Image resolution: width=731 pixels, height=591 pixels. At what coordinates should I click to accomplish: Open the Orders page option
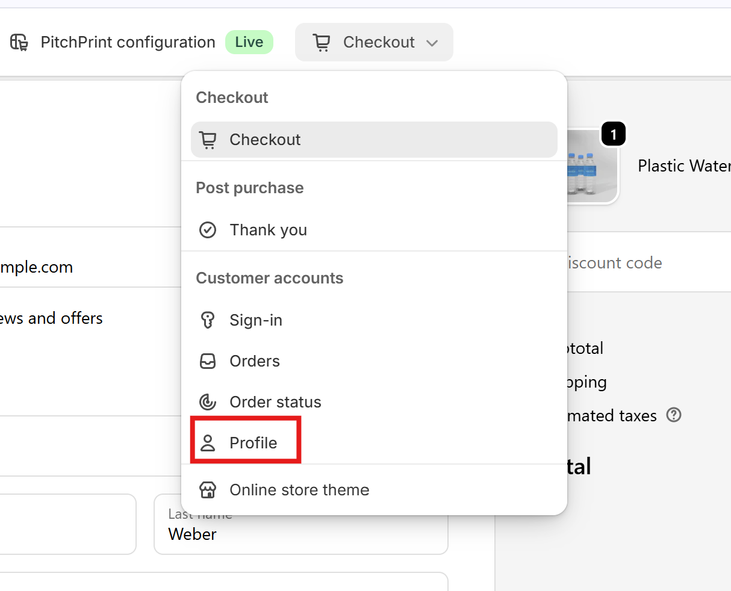(x=374, y=361)
